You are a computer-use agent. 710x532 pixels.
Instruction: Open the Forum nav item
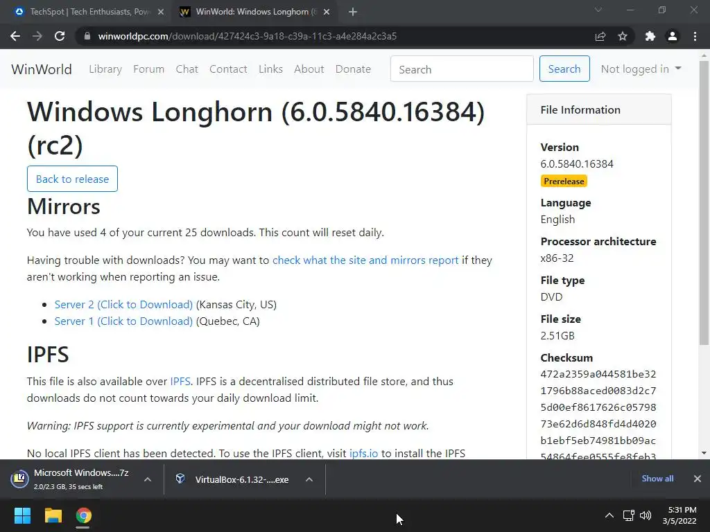point(148,69)
